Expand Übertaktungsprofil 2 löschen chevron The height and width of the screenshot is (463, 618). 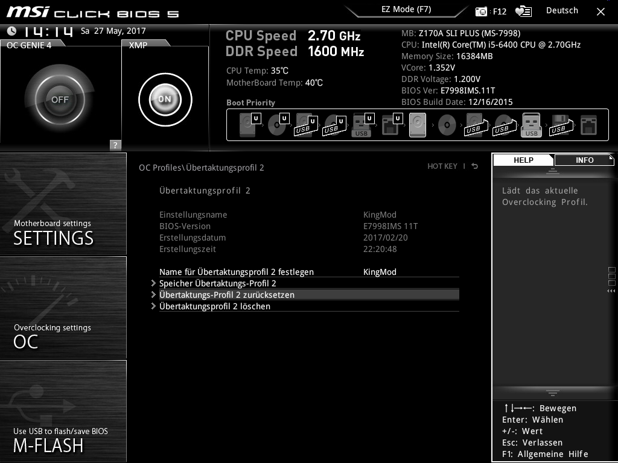click(153, 306)
